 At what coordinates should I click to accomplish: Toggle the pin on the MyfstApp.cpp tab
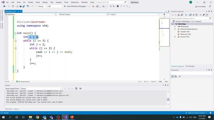pyautogui.click(x=18, y=11)
